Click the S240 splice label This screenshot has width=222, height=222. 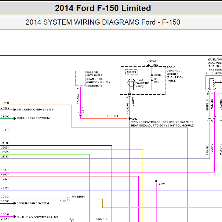coord(134,119)
